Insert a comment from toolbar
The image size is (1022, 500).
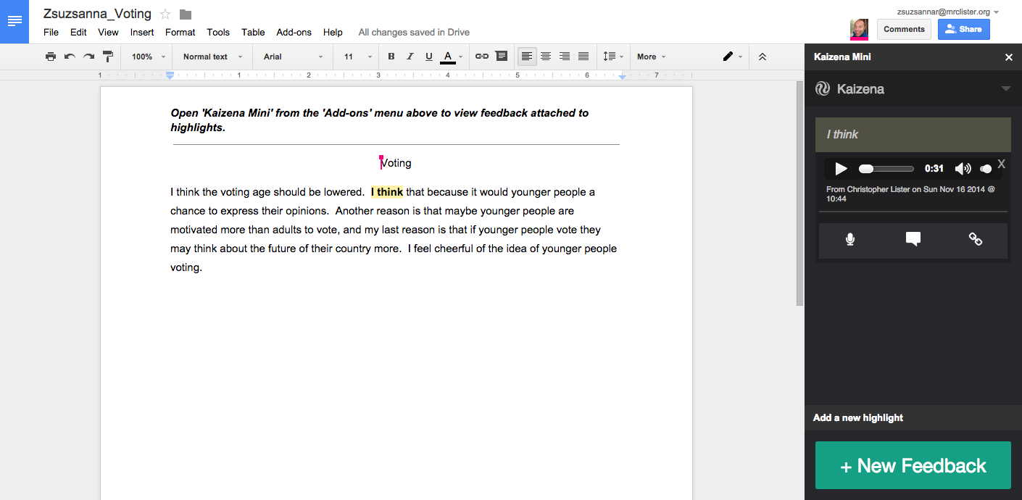tap(501, 57)
